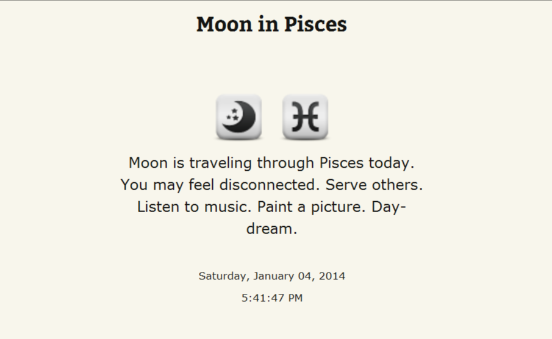552x339 pixels.
Task: Click the word "Saturday" in the date line
Action: [x=224, y=276]
